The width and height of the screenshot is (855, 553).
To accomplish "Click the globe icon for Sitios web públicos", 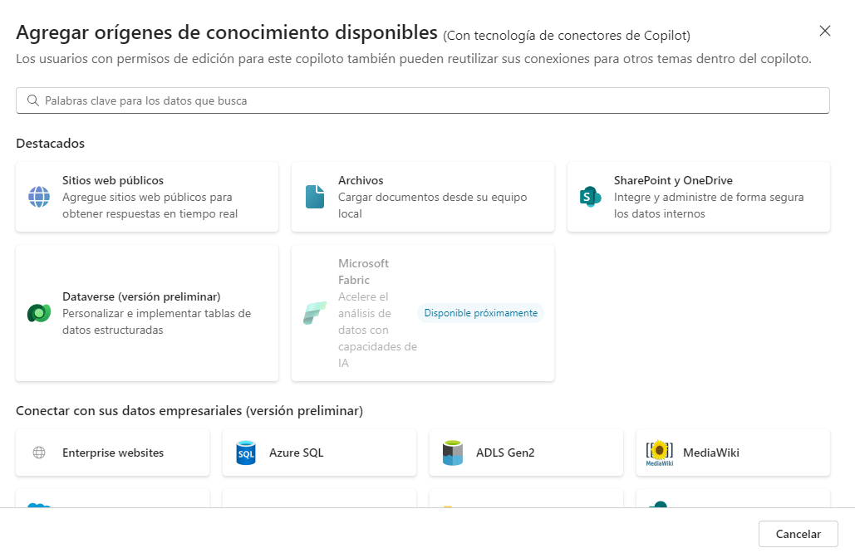I will 39,197.
